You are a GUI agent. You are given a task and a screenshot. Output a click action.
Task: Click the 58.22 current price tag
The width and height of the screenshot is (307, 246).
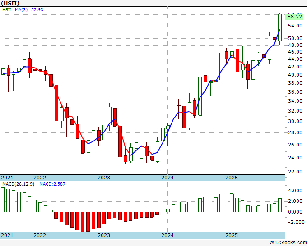point(295,17)
